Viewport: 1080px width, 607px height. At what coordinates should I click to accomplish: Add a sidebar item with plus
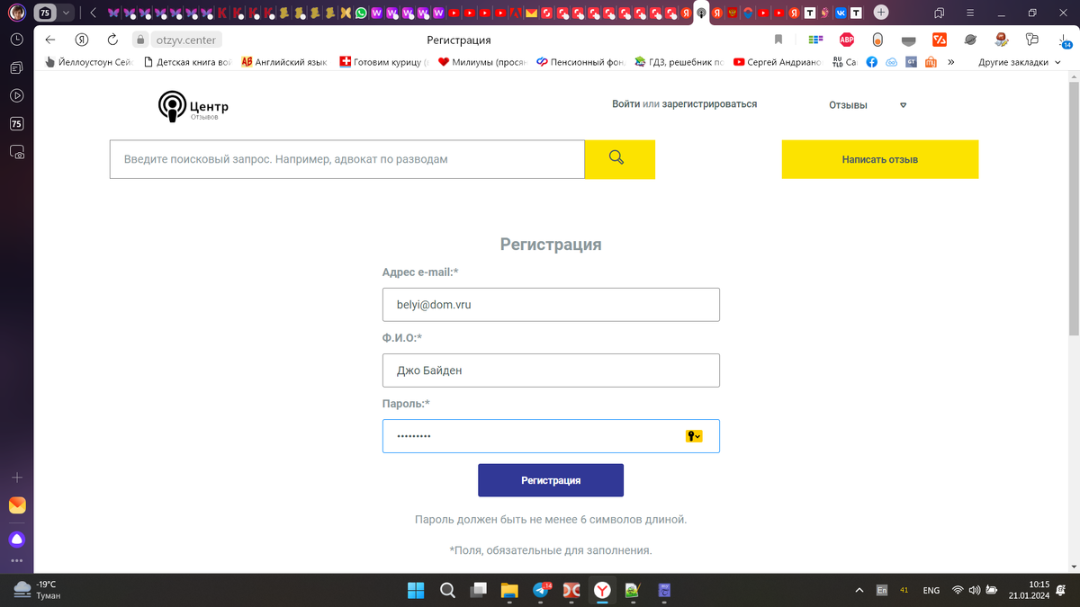16,477
